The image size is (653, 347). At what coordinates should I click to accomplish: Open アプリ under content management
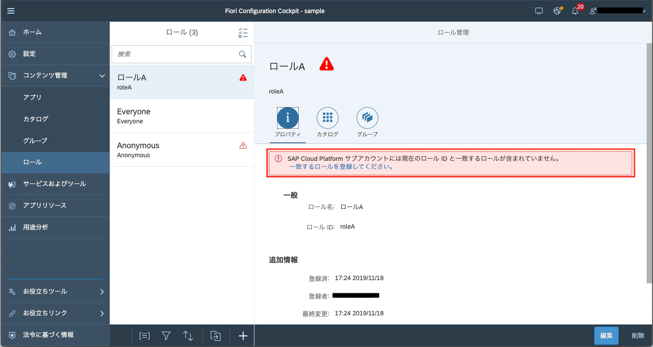tap(55, 98)
